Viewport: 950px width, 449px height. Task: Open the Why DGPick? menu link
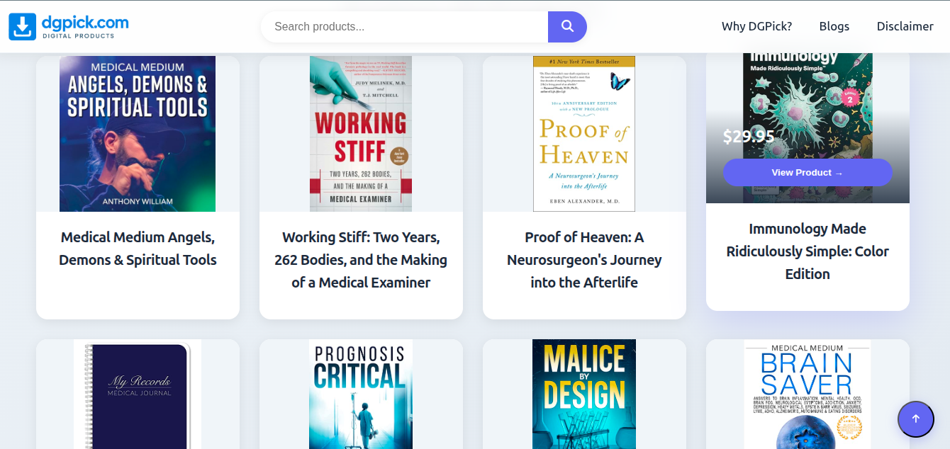[x=756, y=26]
